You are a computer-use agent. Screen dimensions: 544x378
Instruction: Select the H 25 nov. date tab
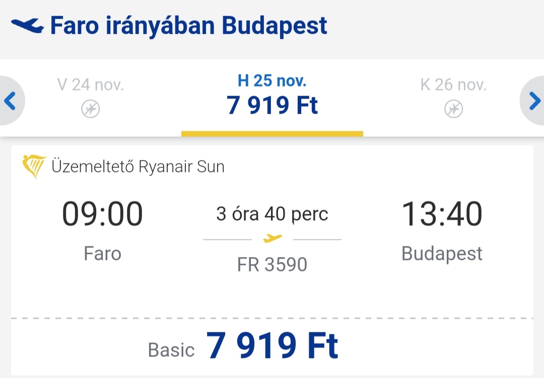coord(272,98)
